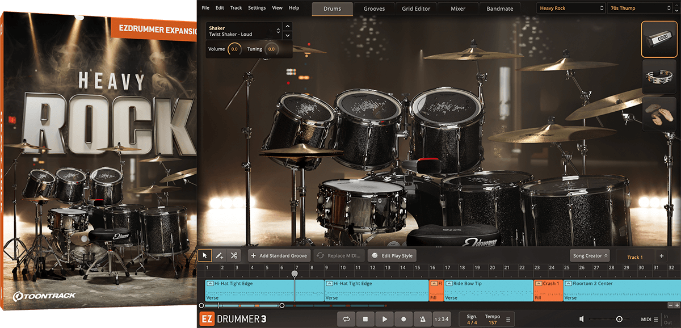This screenshot has height=328, width=681.
Task: Toggle loop playback on
Action: pyautogui.click(x=346, y=319)
